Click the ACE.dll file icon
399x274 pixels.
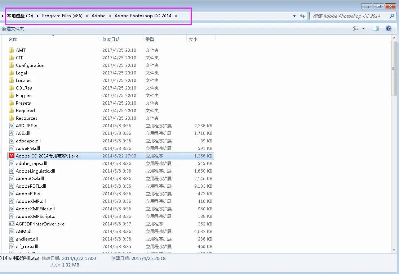coord(12,133)
